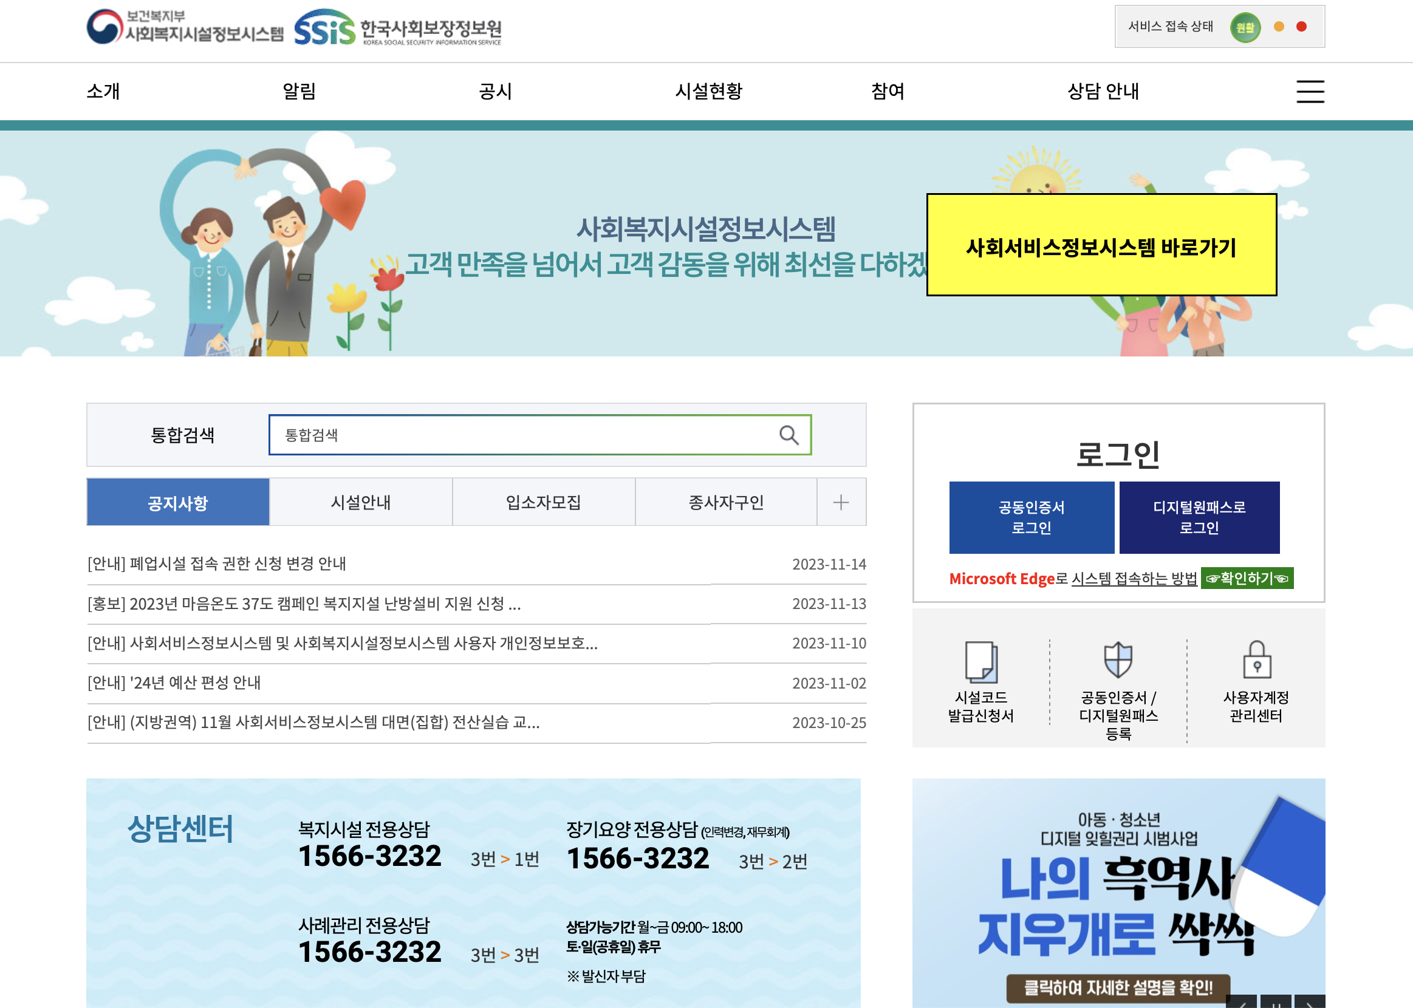The image size is (1413, 1008).
Task: Expand more board tabs with plus button
Action: tap(842, 502)
